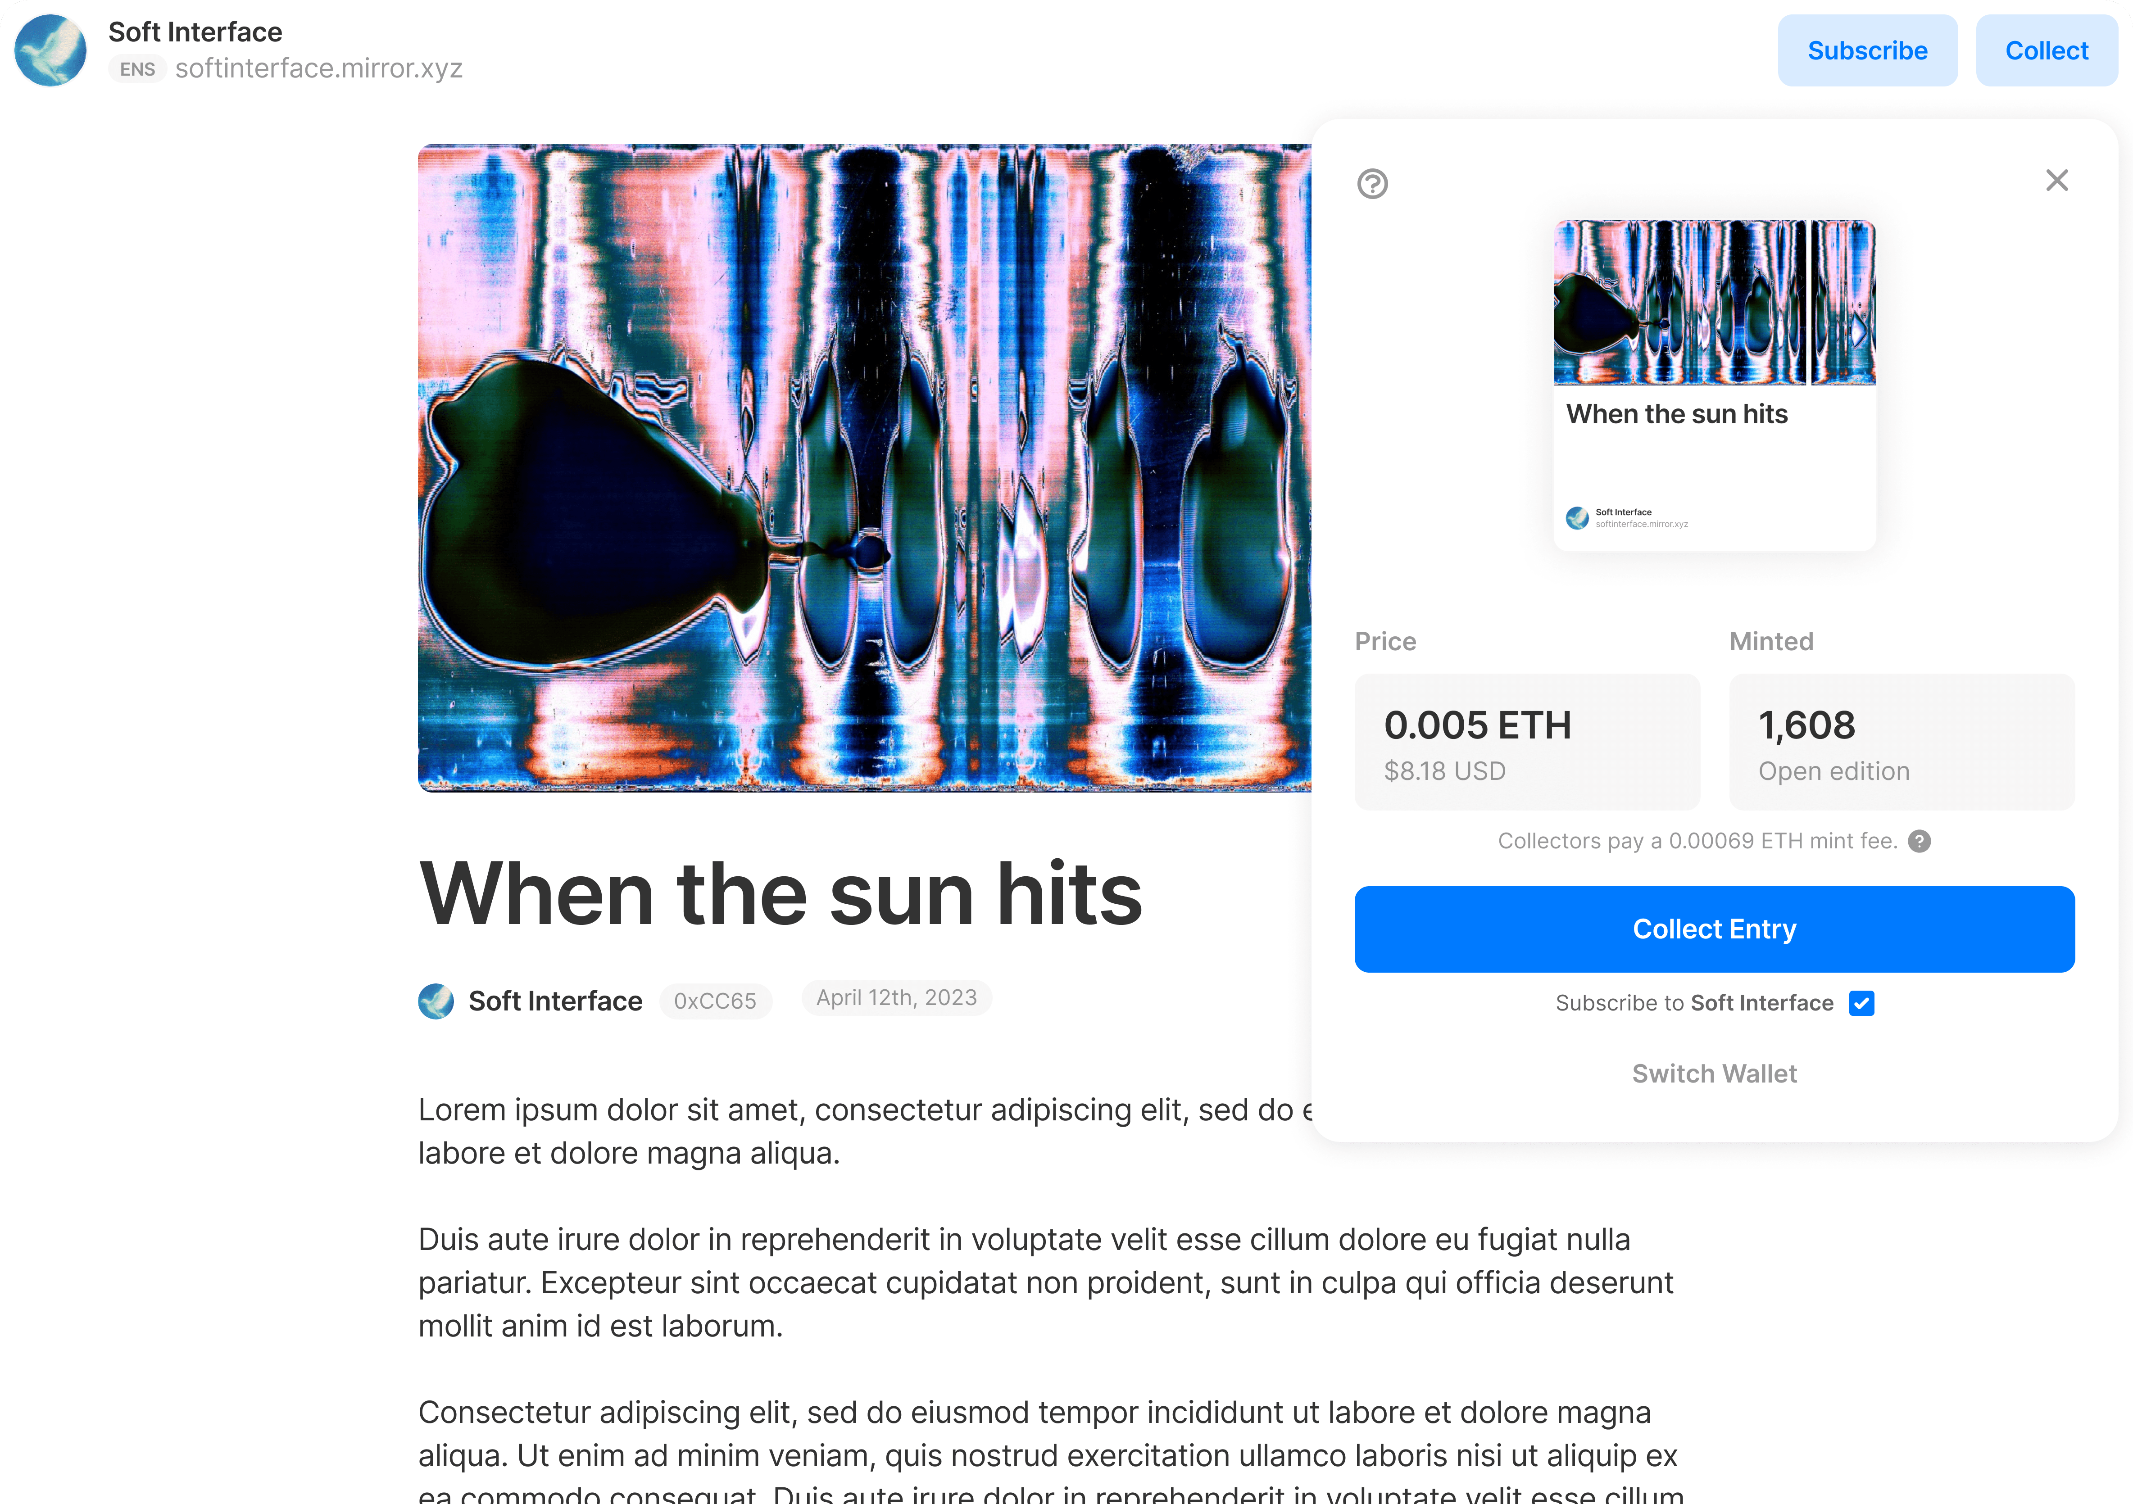Click the Soft Interface avatar in header
Viewport: 2133px width, 1504px height.
[50, 50]
